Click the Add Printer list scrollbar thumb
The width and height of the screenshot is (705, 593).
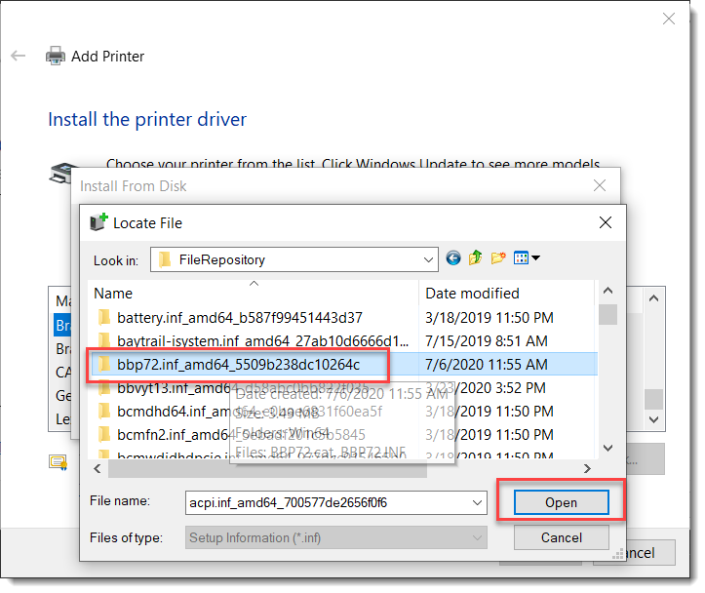pos(653,399)
